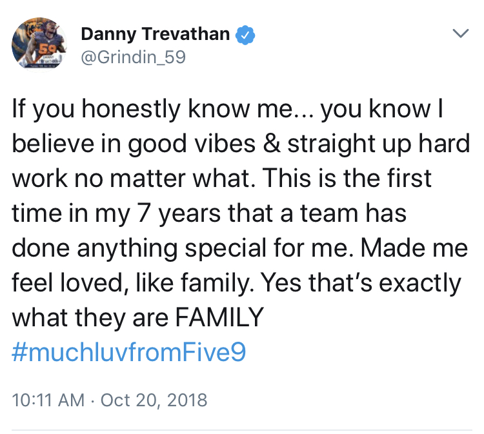Click the words "good vibes"
Viewport: 484px width, 434px height.
pyautogui.click(x=192, y=145)
